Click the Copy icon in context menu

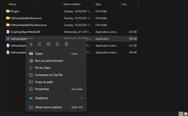point(40,44)
